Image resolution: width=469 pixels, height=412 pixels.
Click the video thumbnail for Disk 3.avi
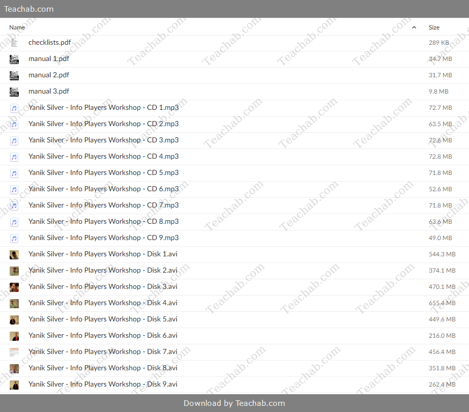(14, 287)
